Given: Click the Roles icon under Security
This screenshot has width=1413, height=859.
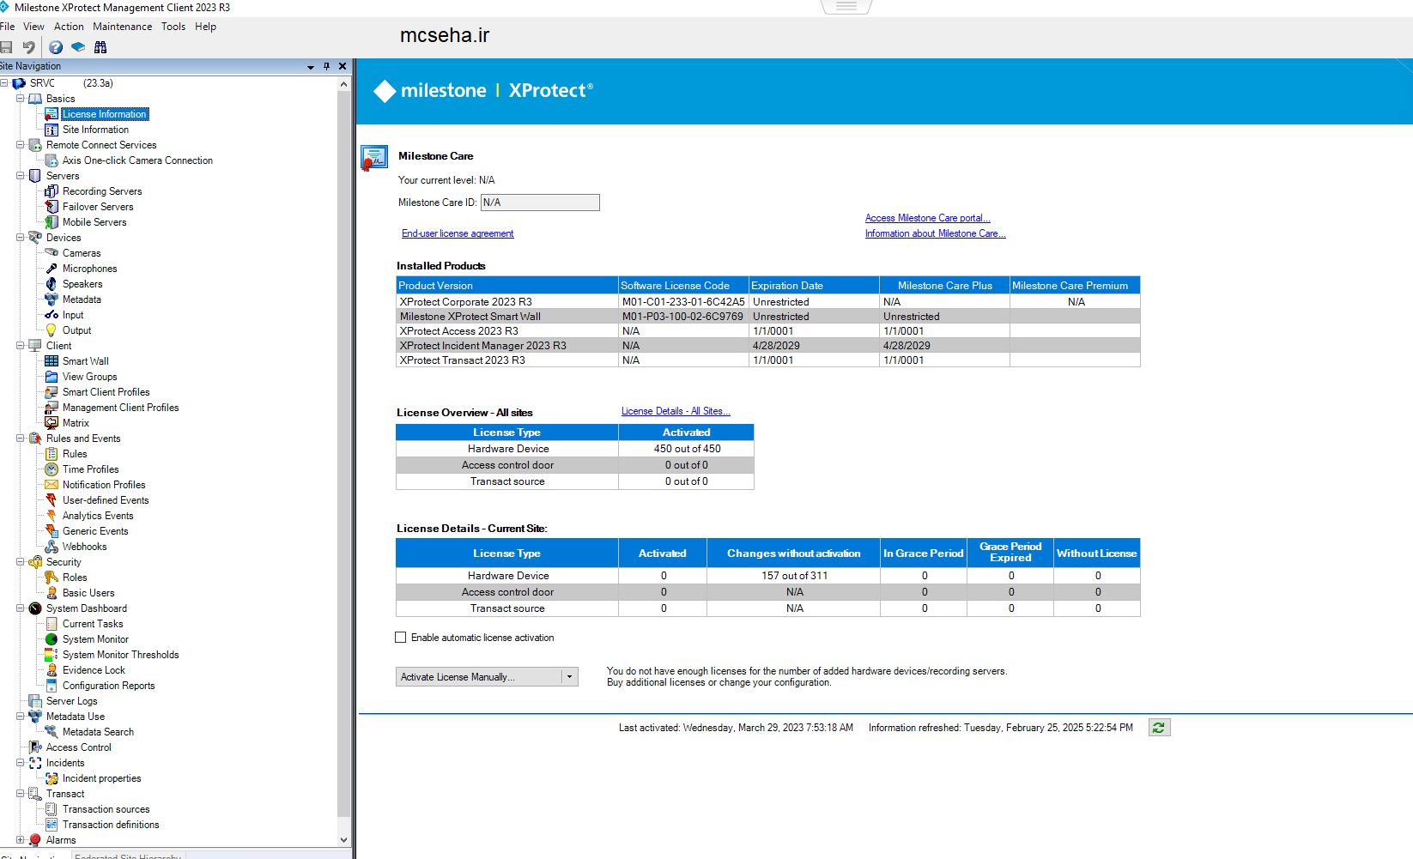Looking at the screenshot, I should (x=52, y=578).
